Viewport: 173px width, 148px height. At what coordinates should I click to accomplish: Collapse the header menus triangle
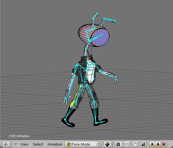coord(15,144)
